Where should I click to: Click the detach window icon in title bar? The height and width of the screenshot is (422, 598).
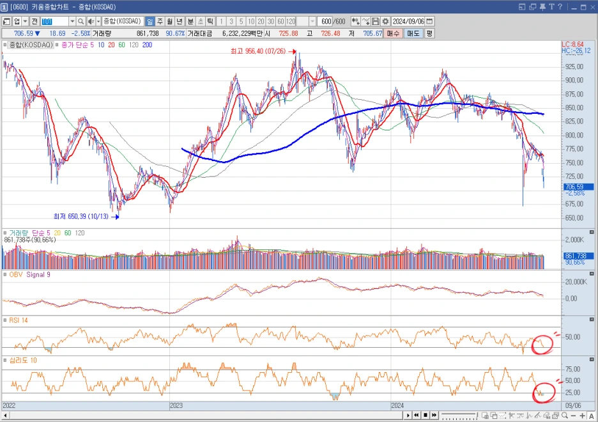[x=533, y=7]
